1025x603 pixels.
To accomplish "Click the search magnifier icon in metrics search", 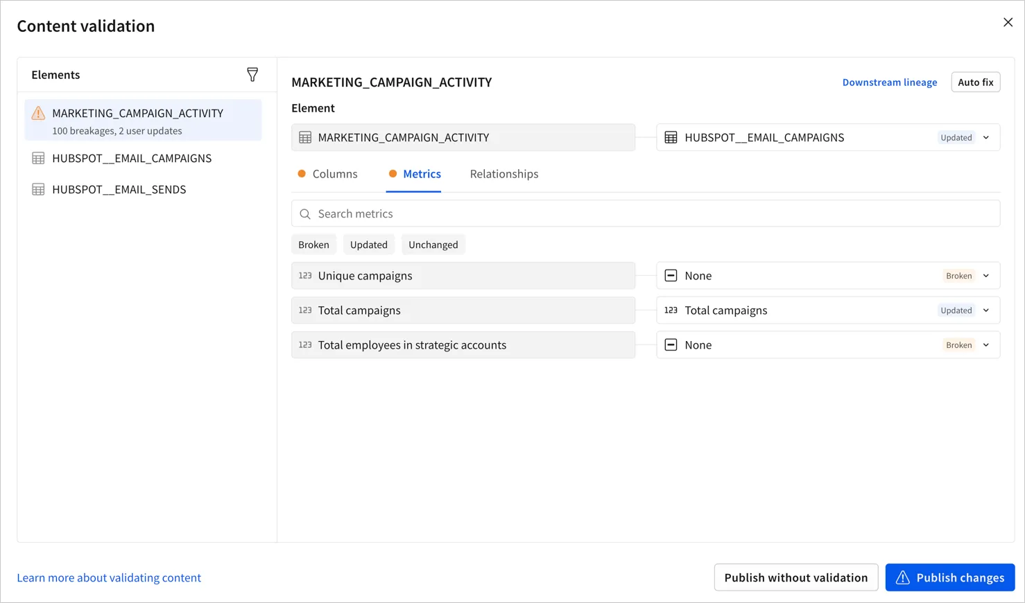I will (x=305, y=214).
